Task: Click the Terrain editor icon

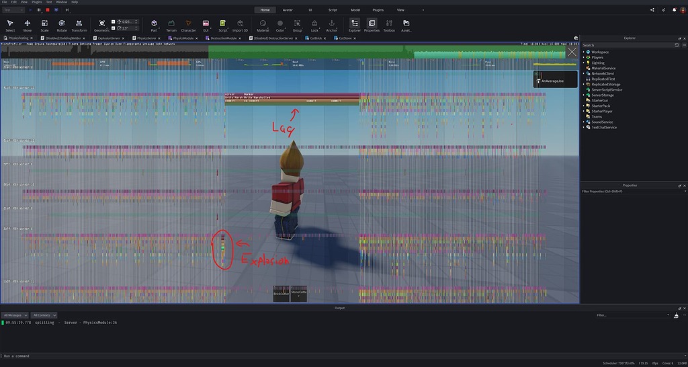Action: (171, 25)
